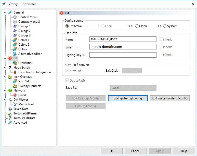Toggle inherit checkbox for Name
The width and height of the screenshot is (197, 156).
point(161,39)
